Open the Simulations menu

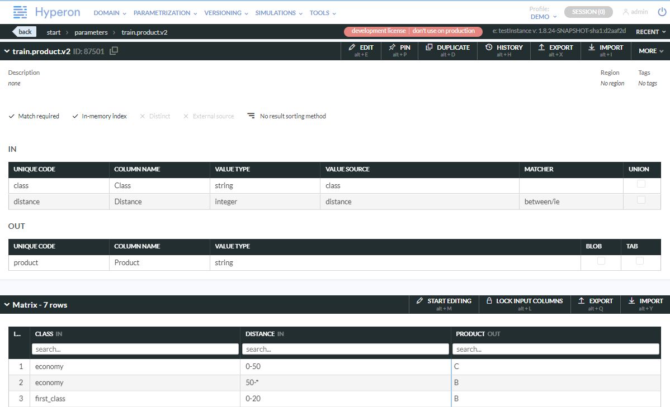coord(279,13)
